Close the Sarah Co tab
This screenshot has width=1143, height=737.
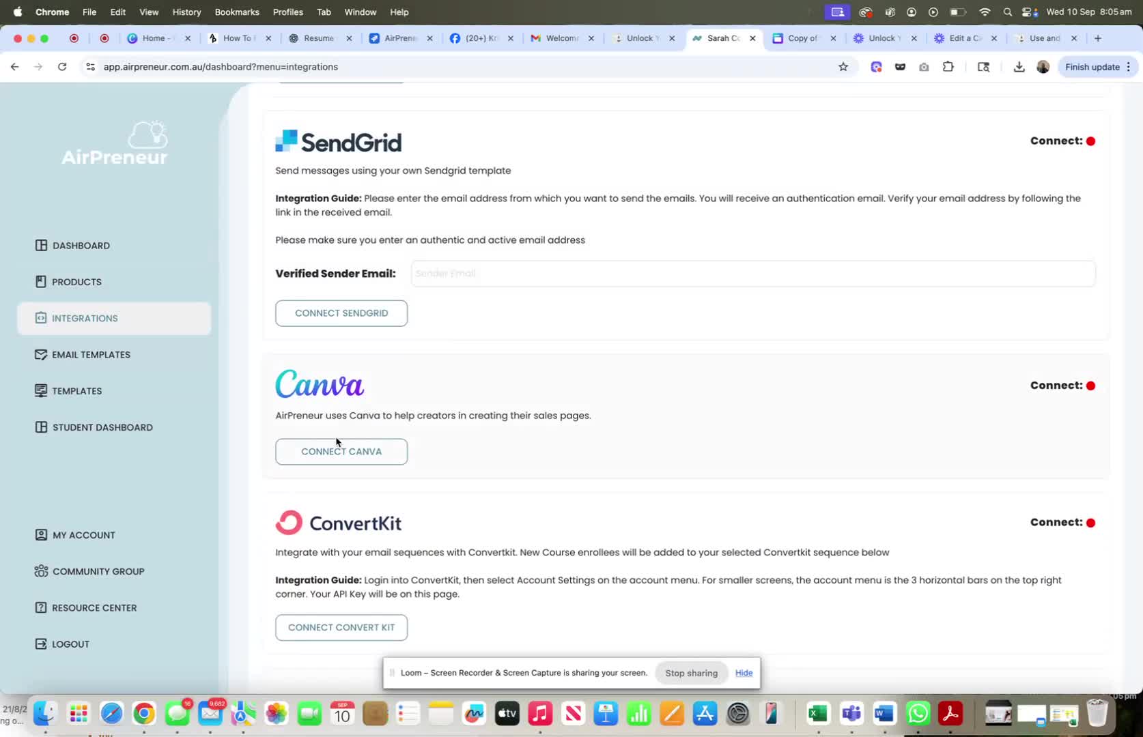(x=752, y=38)
